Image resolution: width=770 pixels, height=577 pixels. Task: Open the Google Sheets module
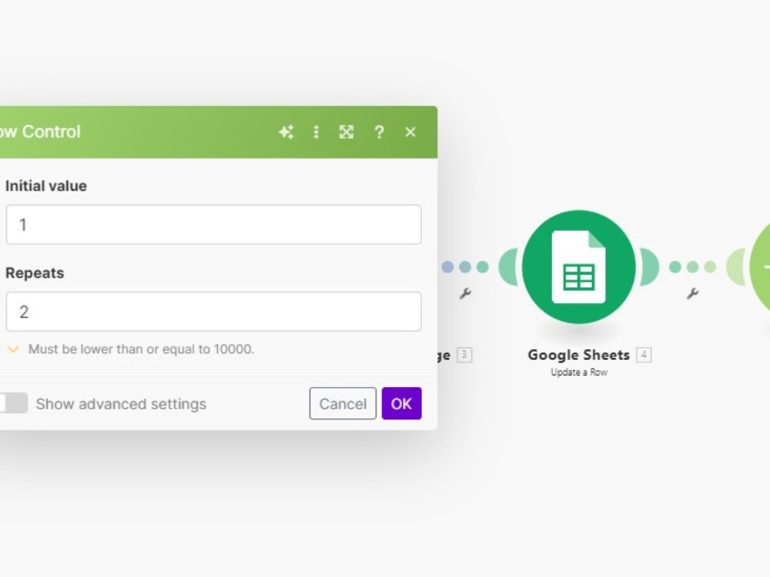pyautogui.click(x=579, y=267)
